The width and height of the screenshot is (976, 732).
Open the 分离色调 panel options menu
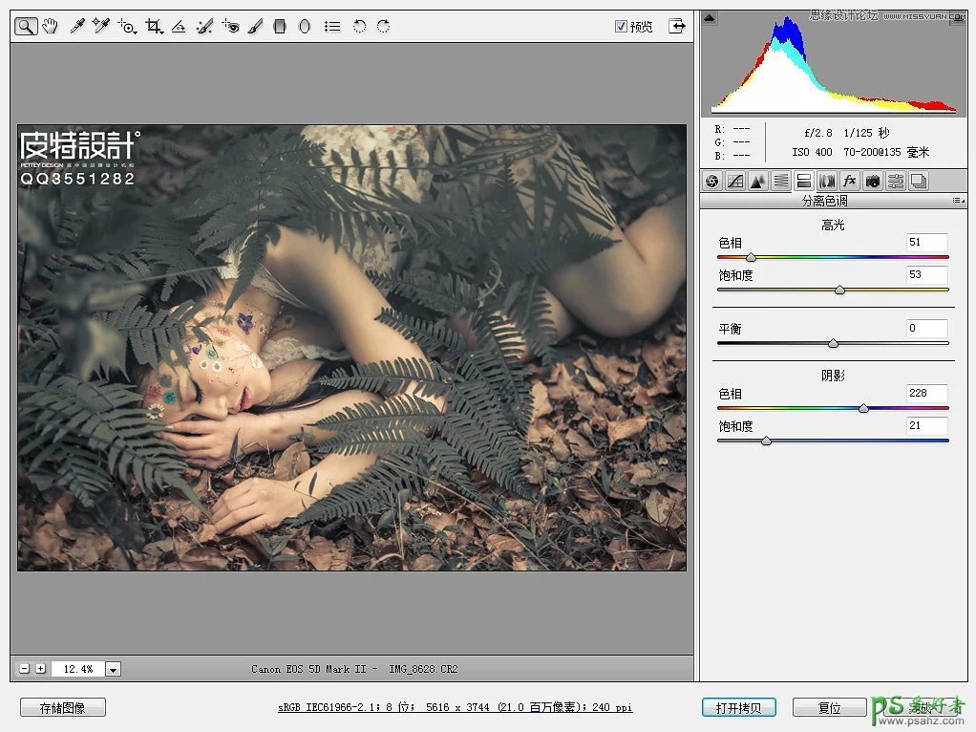(x=957, y=202)
